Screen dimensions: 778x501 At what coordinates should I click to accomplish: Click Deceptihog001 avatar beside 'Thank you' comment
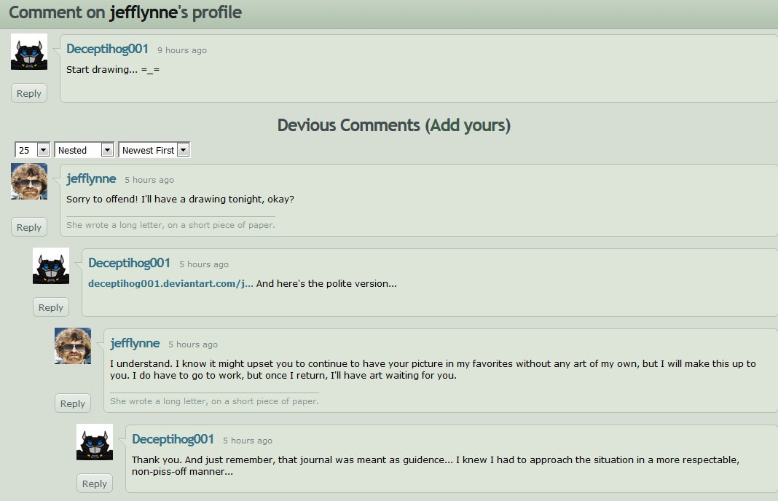click(x=95, y=442)
